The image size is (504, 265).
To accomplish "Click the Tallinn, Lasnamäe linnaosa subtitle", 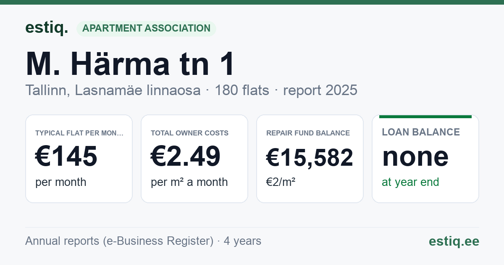I will click(x=113, y=90).
